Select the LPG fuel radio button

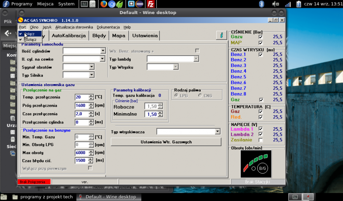[176, 96]
